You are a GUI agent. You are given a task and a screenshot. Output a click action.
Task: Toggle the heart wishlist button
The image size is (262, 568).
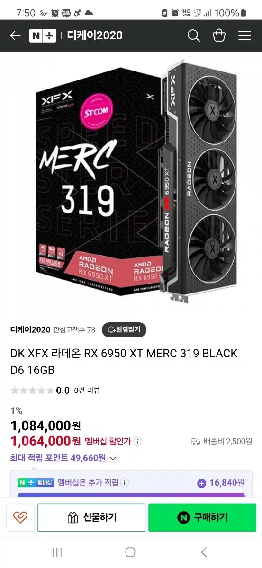click(20, 517)
